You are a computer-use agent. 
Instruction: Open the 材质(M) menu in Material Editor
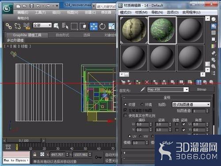[141, 12]
